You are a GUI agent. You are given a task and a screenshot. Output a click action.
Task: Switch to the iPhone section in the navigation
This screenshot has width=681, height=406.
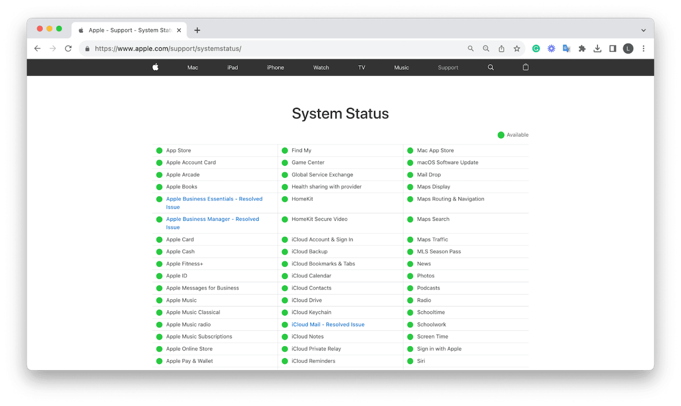275,67
